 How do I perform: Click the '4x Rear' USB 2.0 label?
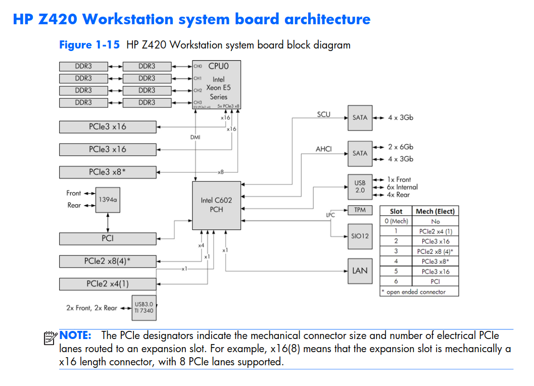(398, 195)
